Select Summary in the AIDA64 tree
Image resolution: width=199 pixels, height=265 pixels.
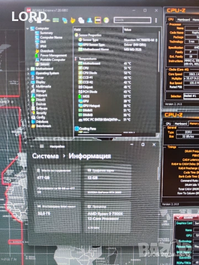point(46,33)
